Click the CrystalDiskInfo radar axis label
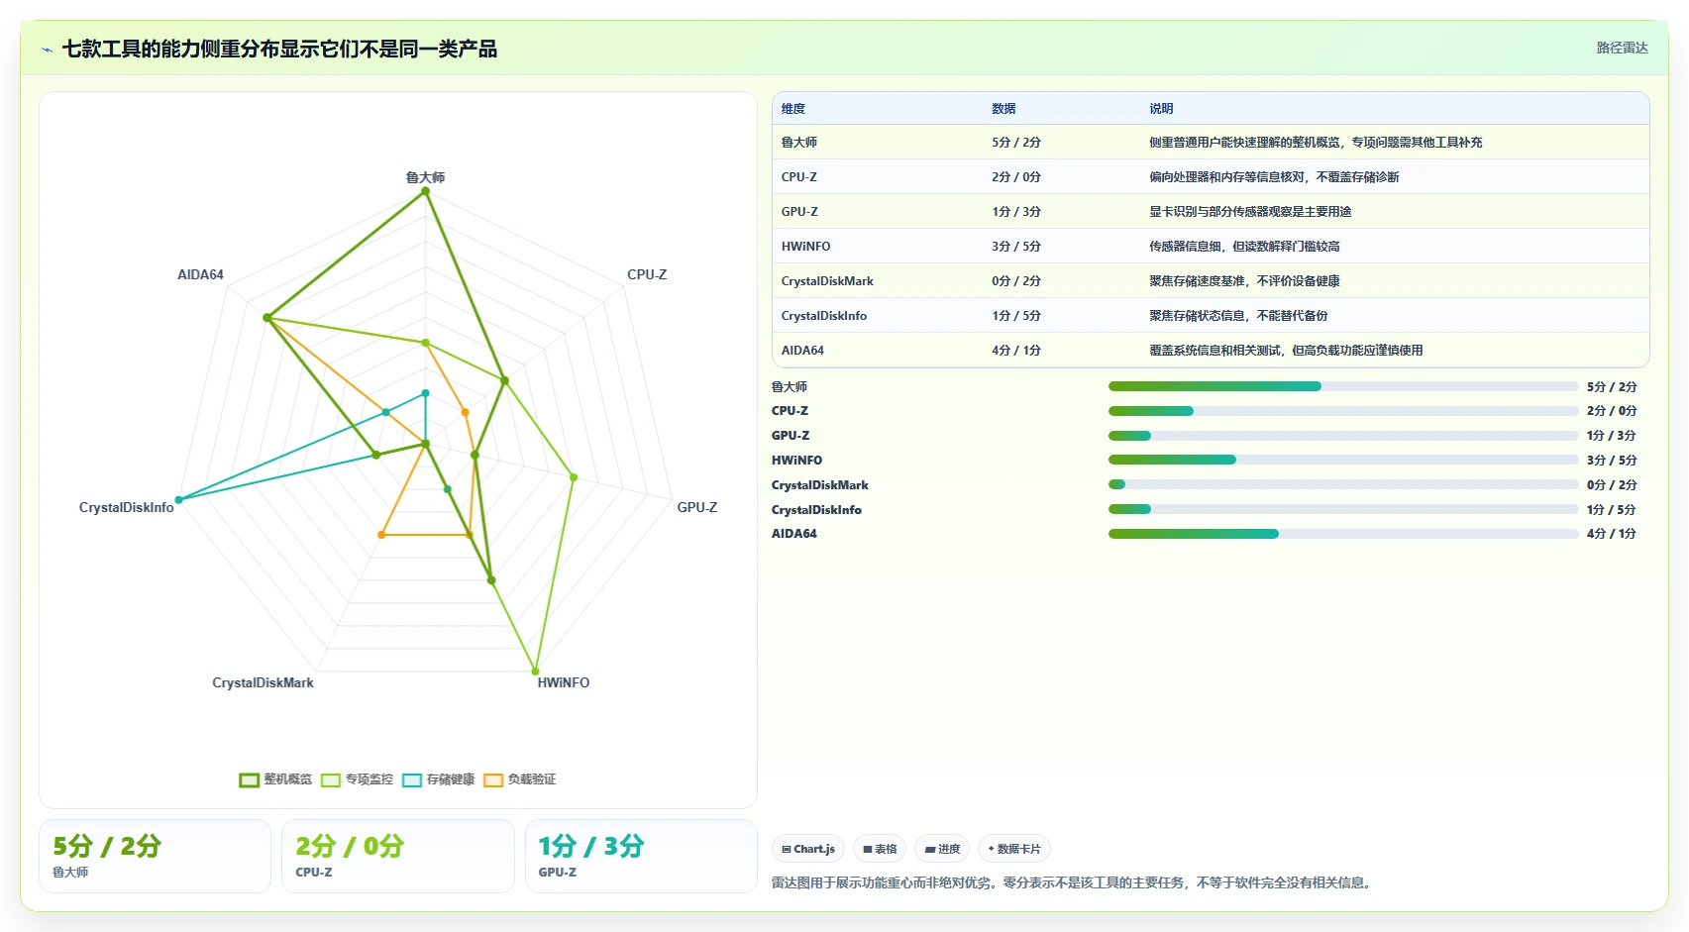The image size is (1689, 932). pos(126,507)
